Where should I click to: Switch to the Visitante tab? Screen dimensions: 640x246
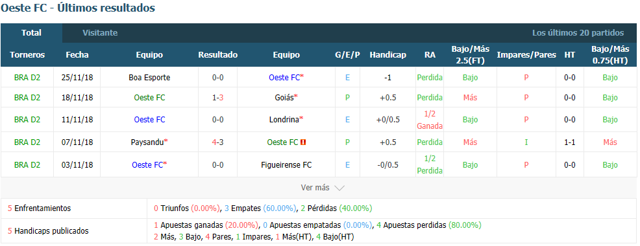point(100,33)
